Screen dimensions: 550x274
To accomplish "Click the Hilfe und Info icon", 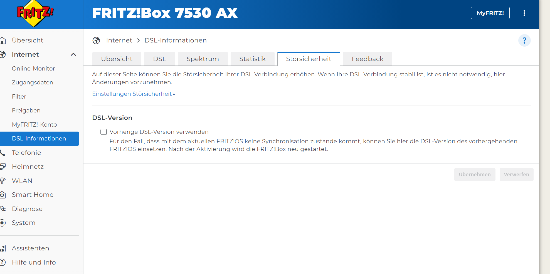I will coord(3,262).
